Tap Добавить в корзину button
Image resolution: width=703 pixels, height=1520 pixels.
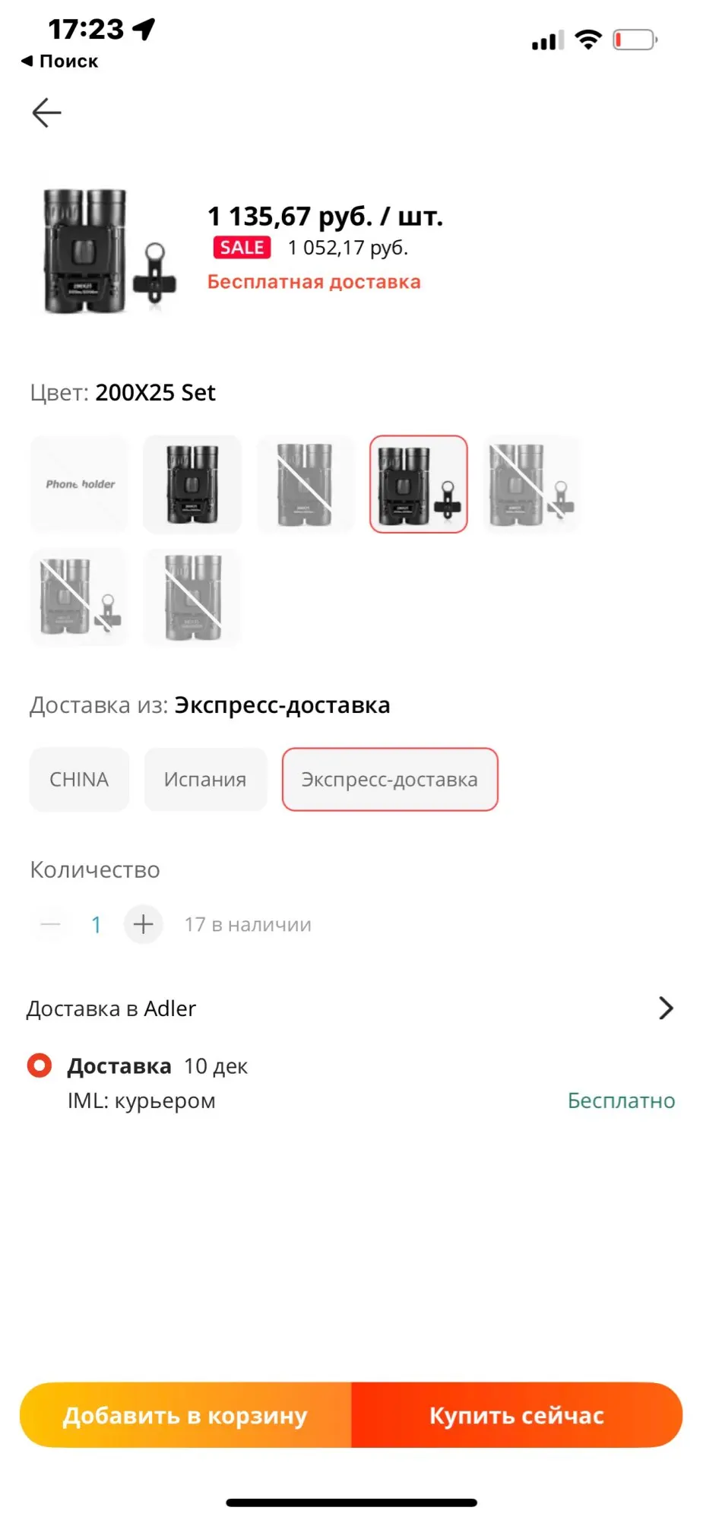(185, 1415)
